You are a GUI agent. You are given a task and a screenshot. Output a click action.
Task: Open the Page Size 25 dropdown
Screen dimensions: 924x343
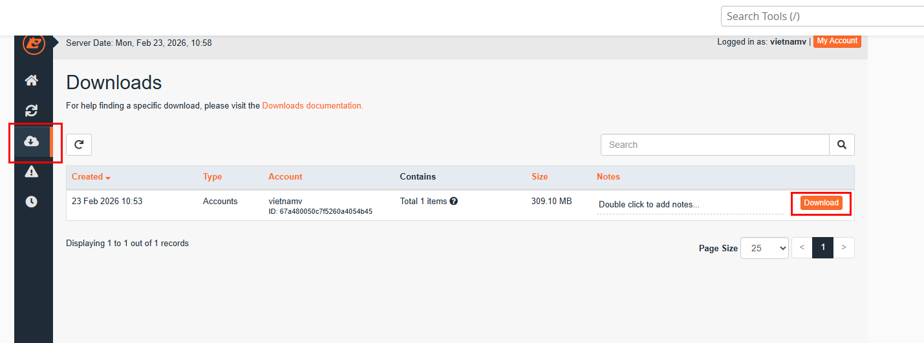click(764, 248)
